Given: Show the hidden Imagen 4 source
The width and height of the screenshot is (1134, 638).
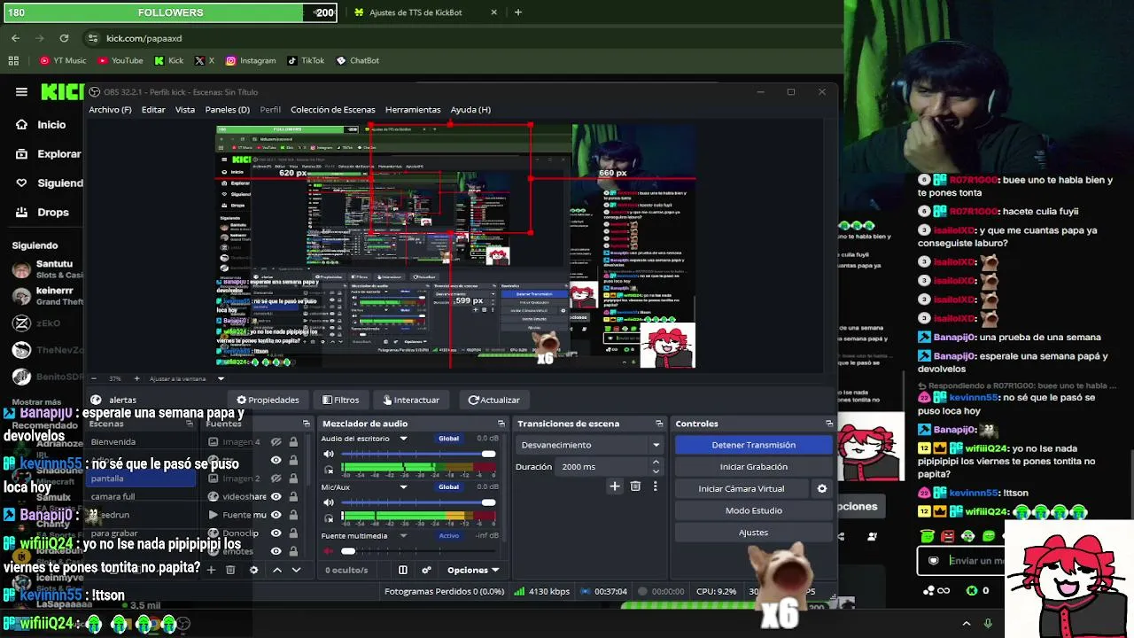Looking at the screenshot, I should tap(276, 441).
